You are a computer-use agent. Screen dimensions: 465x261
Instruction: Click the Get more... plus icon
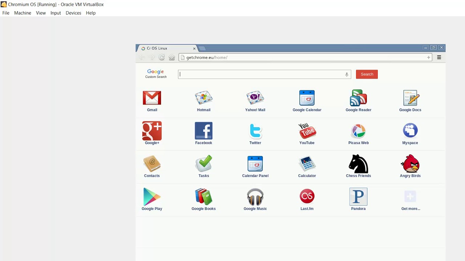[410, 196]
